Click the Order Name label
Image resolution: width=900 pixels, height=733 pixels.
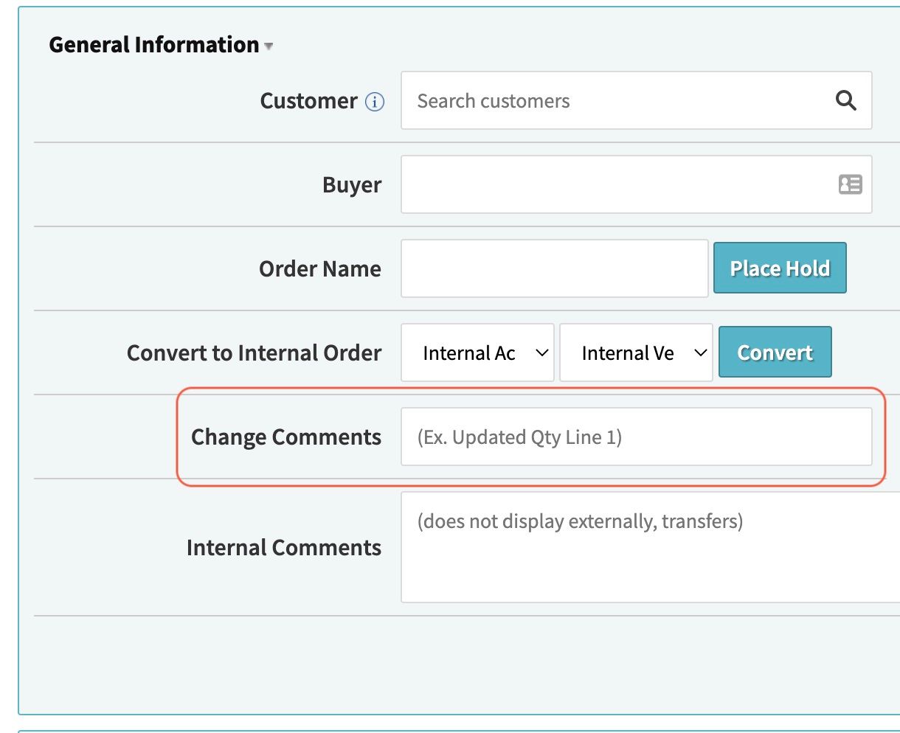[x=319, y=269]
